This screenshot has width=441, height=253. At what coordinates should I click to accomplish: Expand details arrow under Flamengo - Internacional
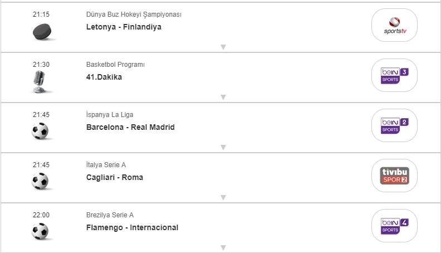(x=223, y=247)
